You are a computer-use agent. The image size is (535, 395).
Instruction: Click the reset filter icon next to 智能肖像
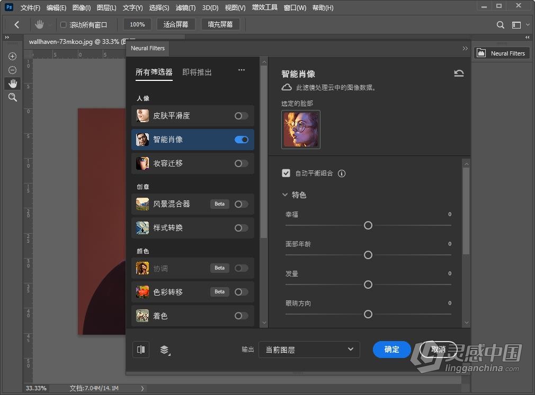pyautogui.click(x=459, y=74)
